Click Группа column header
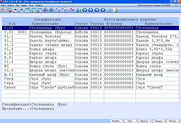The image size is (181, 123). click(x=97, y=24)
